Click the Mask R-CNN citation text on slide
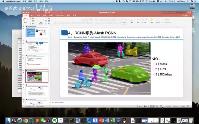 click(x=124, y=37)
